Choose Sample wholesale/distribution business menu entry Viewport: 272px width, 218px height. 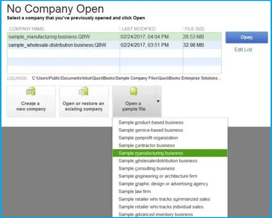click(x=170, y=161)
